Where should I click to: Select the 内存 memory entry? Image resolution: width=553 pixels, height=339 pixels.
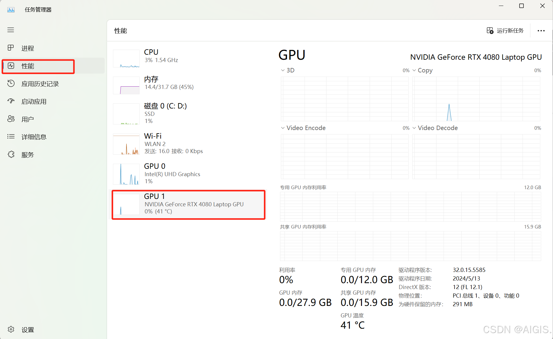189,85
